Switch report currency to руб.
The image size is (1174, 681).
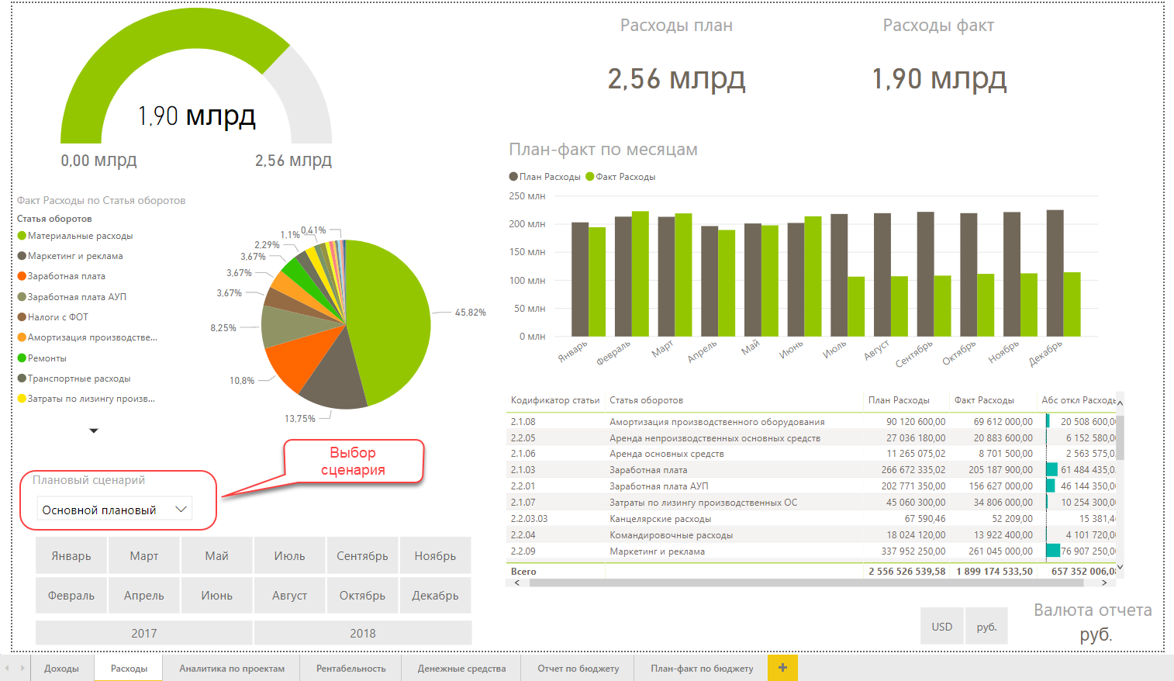[986, 626]
